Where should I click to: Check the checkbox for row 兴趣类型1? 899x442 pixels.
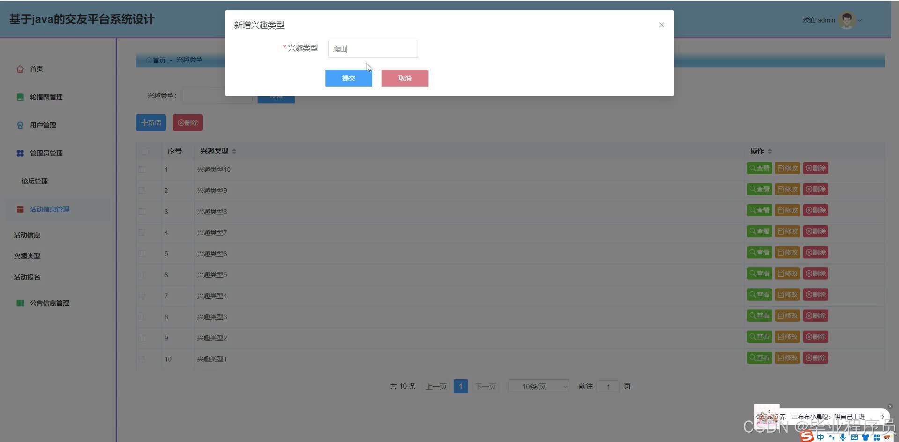click(142, 359)
